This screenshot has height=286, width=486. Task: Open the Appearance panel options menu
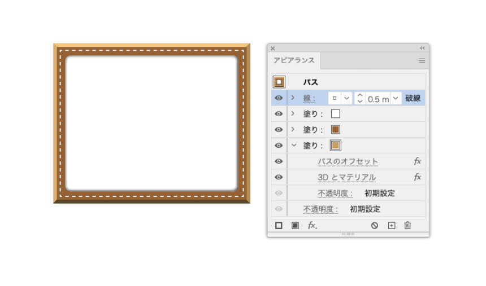click(x=422, y=61)
